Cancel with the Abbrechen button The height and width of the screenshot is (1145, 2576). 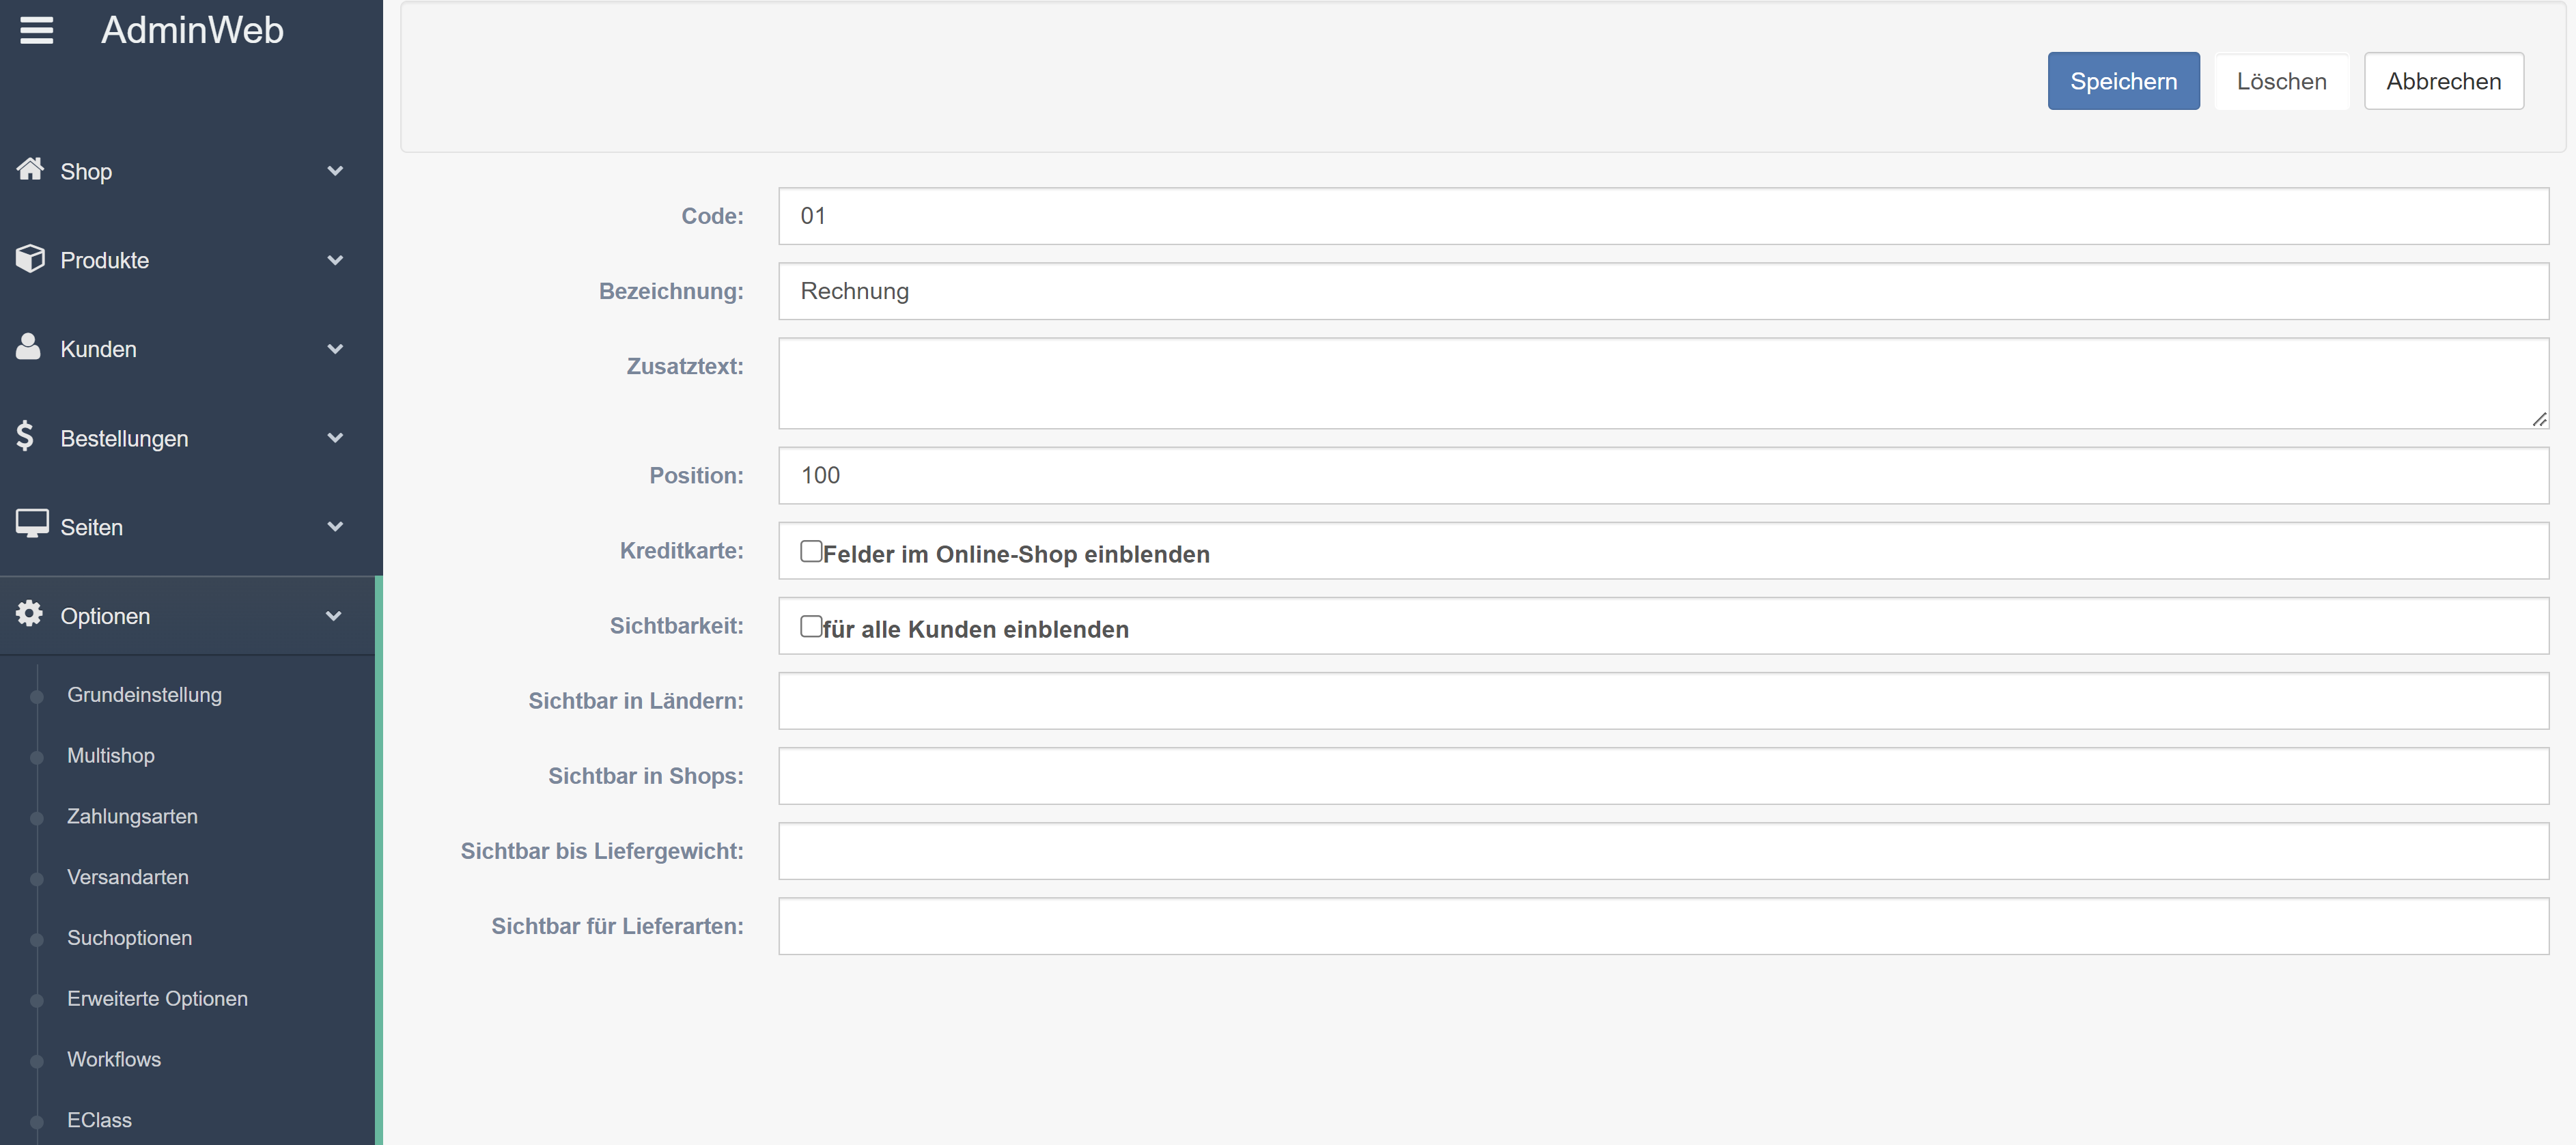coord(2443,81)
